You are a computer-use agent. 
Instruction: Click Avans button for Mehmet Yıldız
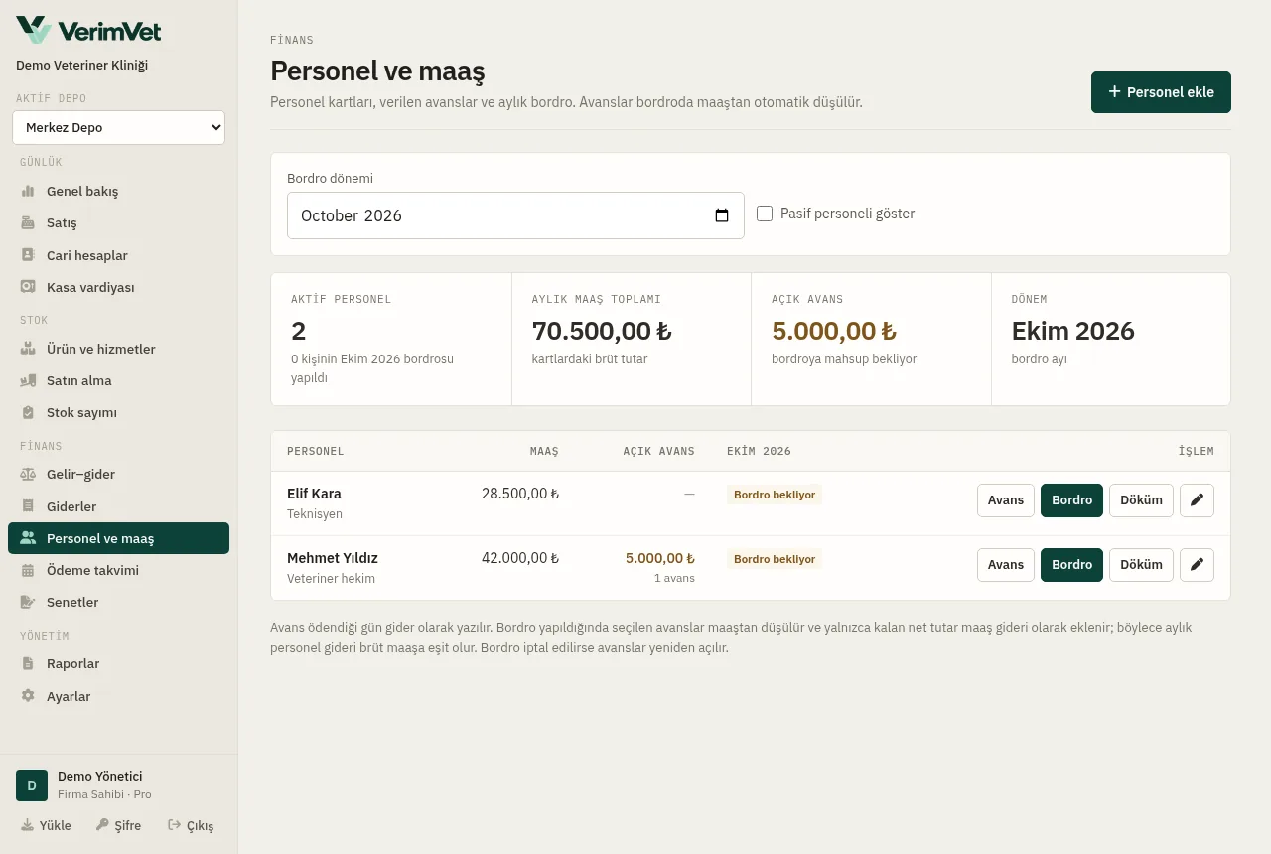click(x=1006, y=565)
